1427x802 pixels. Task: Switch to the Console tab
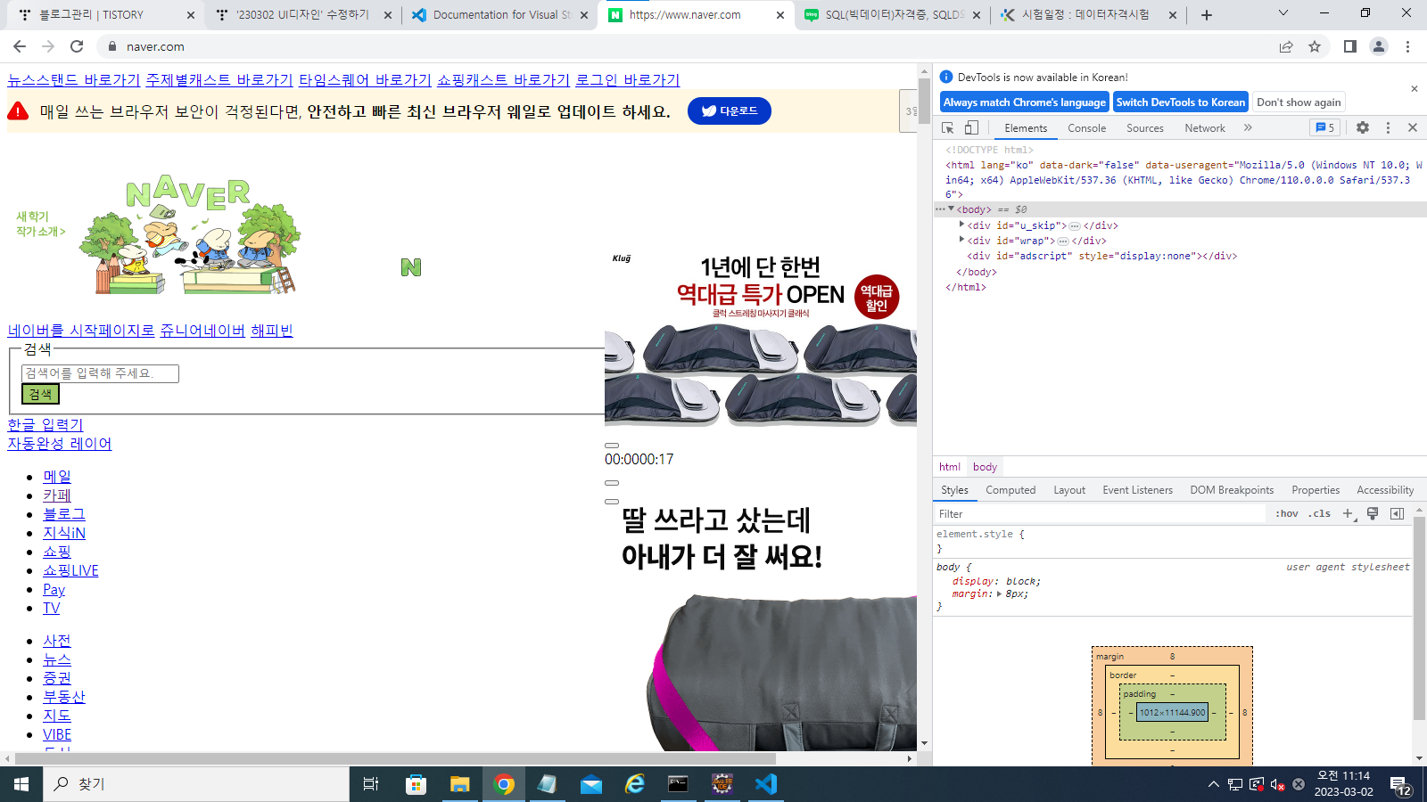(x=1086, y=128)
